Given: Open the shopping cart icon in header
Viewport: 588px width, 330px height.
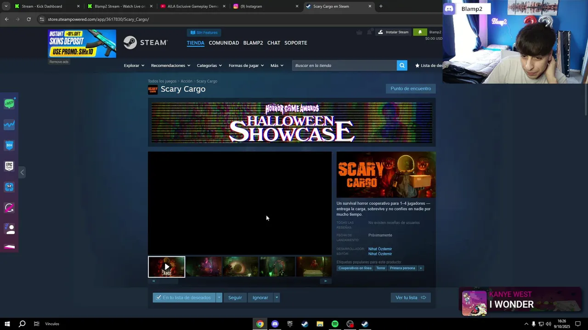Looking at the screenshot, I should pos(359,32).
